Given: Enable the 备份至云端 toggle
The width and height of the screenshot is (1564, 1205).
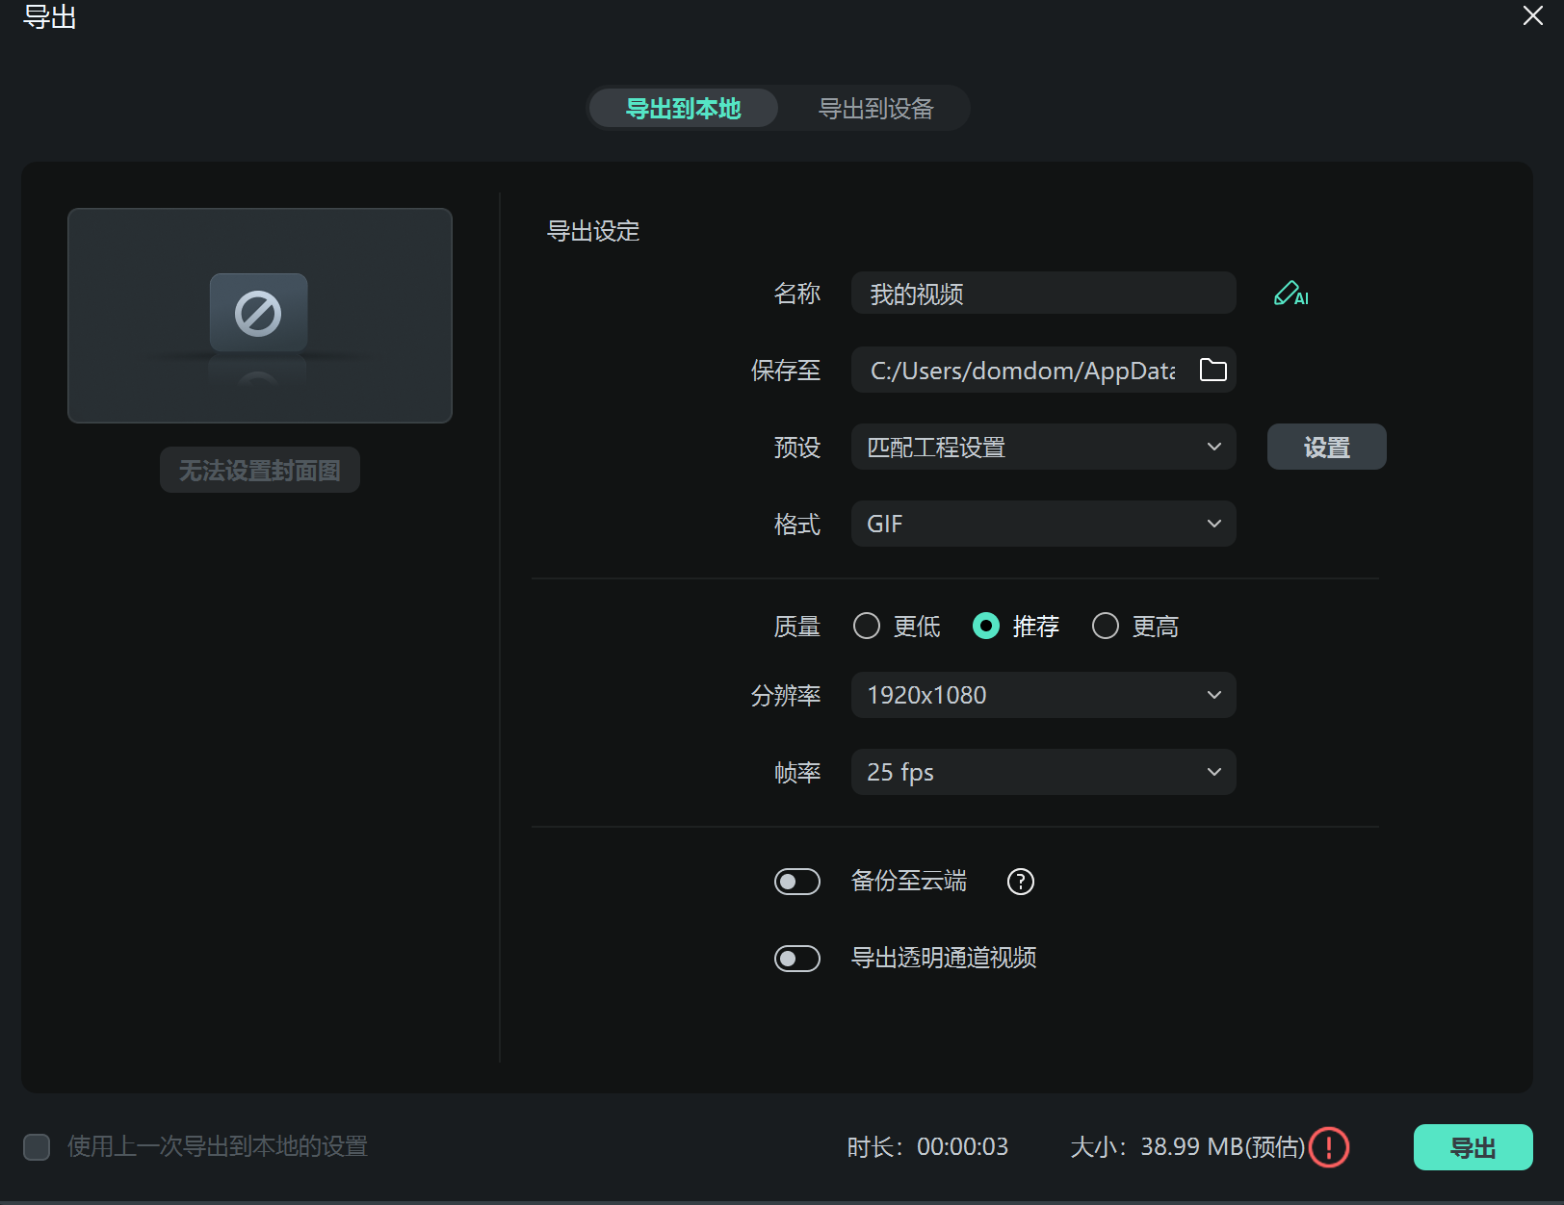Looking at the screenshot, I should 796,882.
